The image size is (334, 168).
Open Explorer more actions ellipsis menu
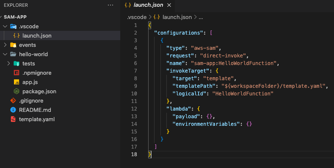click(x=110, y=5)
